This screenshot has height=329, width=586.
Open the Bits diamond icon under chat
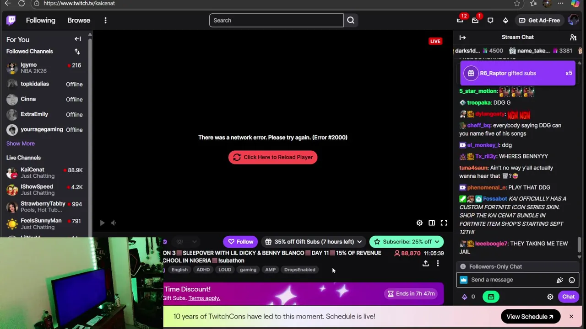(465, 297)
